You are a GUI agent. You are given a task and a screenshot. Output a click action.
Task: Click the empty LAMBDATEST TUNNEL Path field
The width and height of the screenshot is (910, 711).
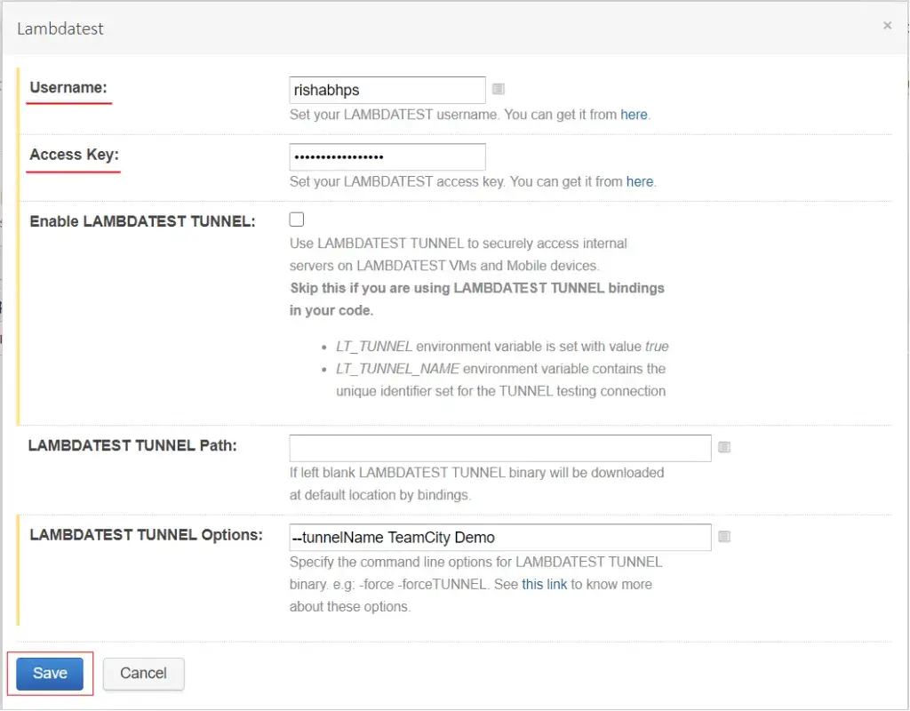coord(499,447)
